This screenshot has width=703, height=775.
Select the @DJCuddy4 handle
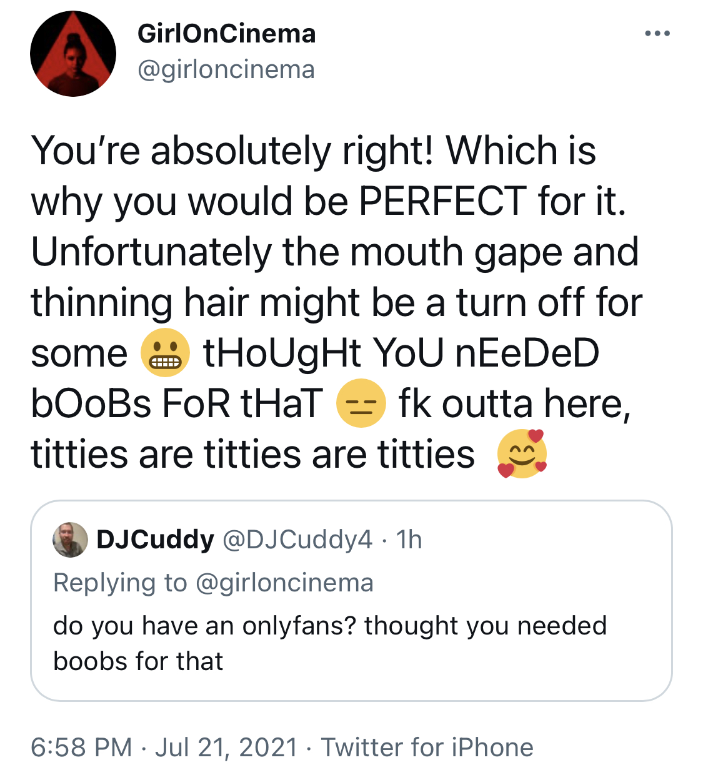[x=297, y=540]
